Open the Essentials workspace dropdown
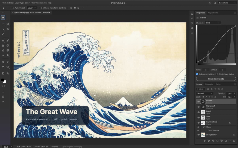Screen dimensions: 238x148 pos(227,3)
